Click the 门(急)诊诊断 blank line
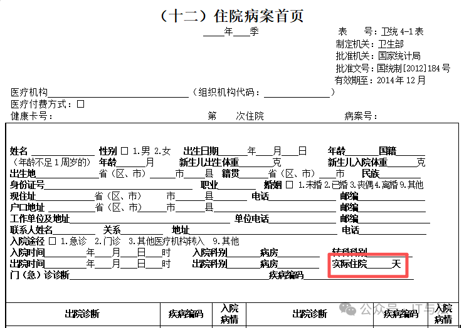The image size is (464, 328). coord(169,275)
